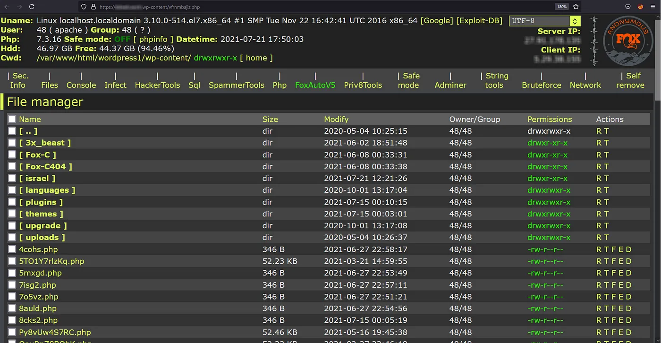The width and height of the screenshot is (661, 343).
Task: Click the browser forward arrow
Action: point(19,7)
